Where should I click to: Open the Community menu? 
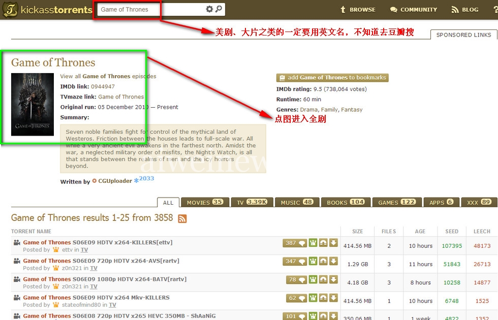(414, 10)
